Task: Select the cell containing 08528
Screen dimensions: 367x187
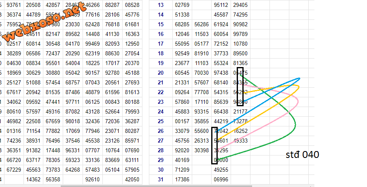Action: [x=132, y=5]
